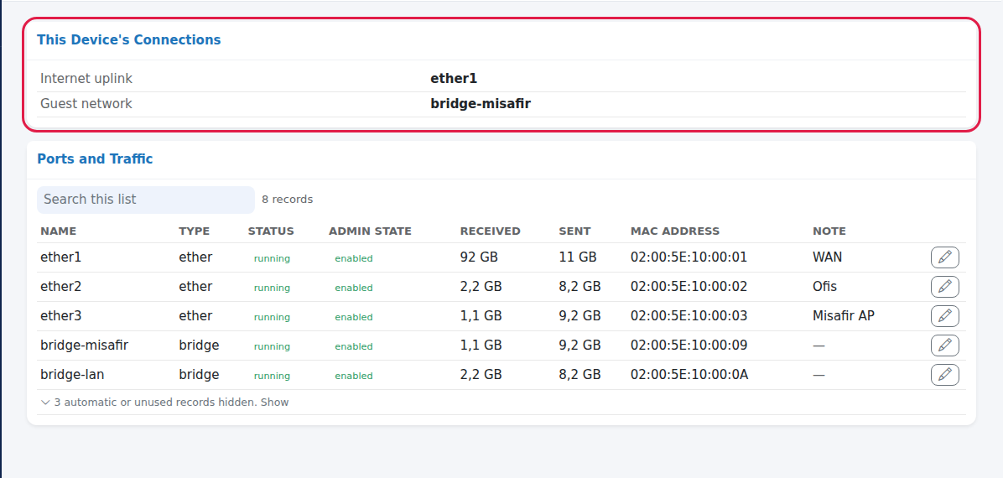Edit the ether3 Misafir AP row
This screenshot has width=1003, height=478.
(x=945, y=316)
